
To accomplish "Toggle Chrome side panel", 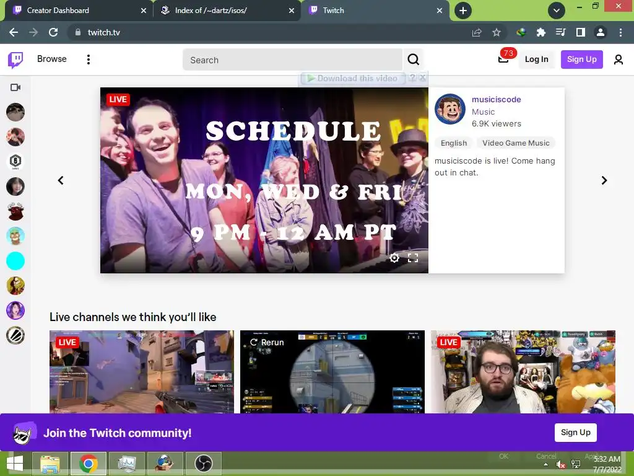I will pos(581,32).
